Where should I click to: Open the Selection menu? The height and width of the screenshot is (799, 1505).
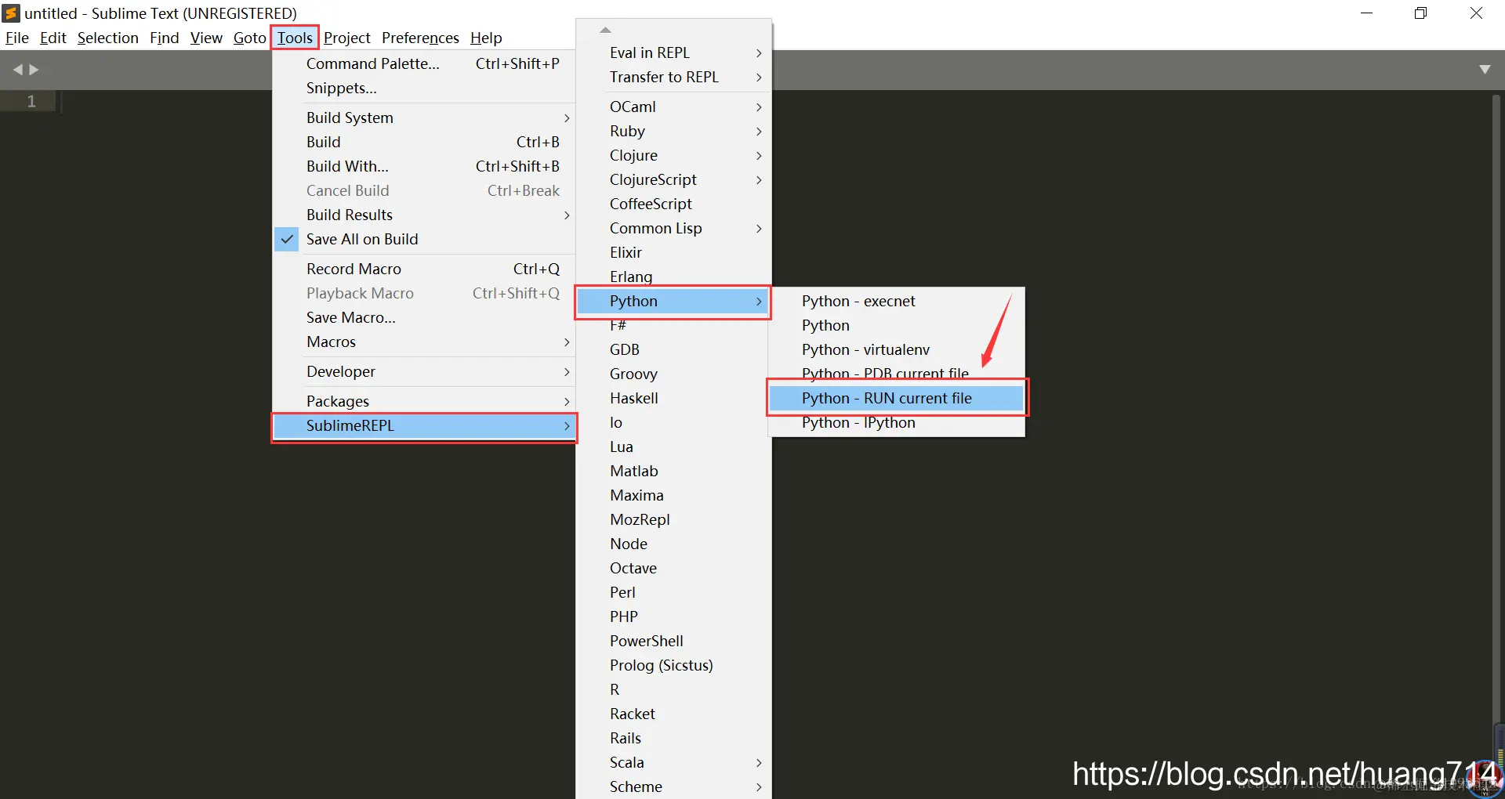coord(107,38)
